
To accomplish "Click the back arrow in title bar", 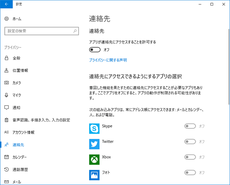I will click(6, 4).
